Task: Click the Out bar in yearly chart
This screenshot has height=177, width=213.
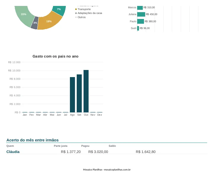Action: click(86, 91)
